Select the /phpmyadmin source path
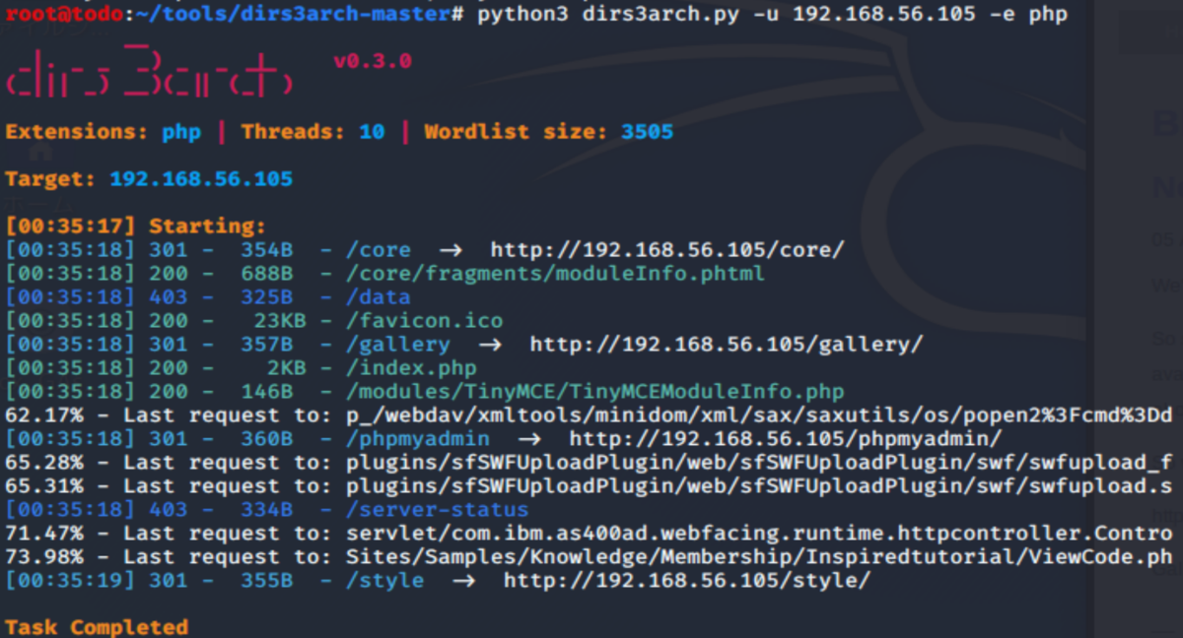The height and width of the screenshot is (638, 1183). click(417, 439)
